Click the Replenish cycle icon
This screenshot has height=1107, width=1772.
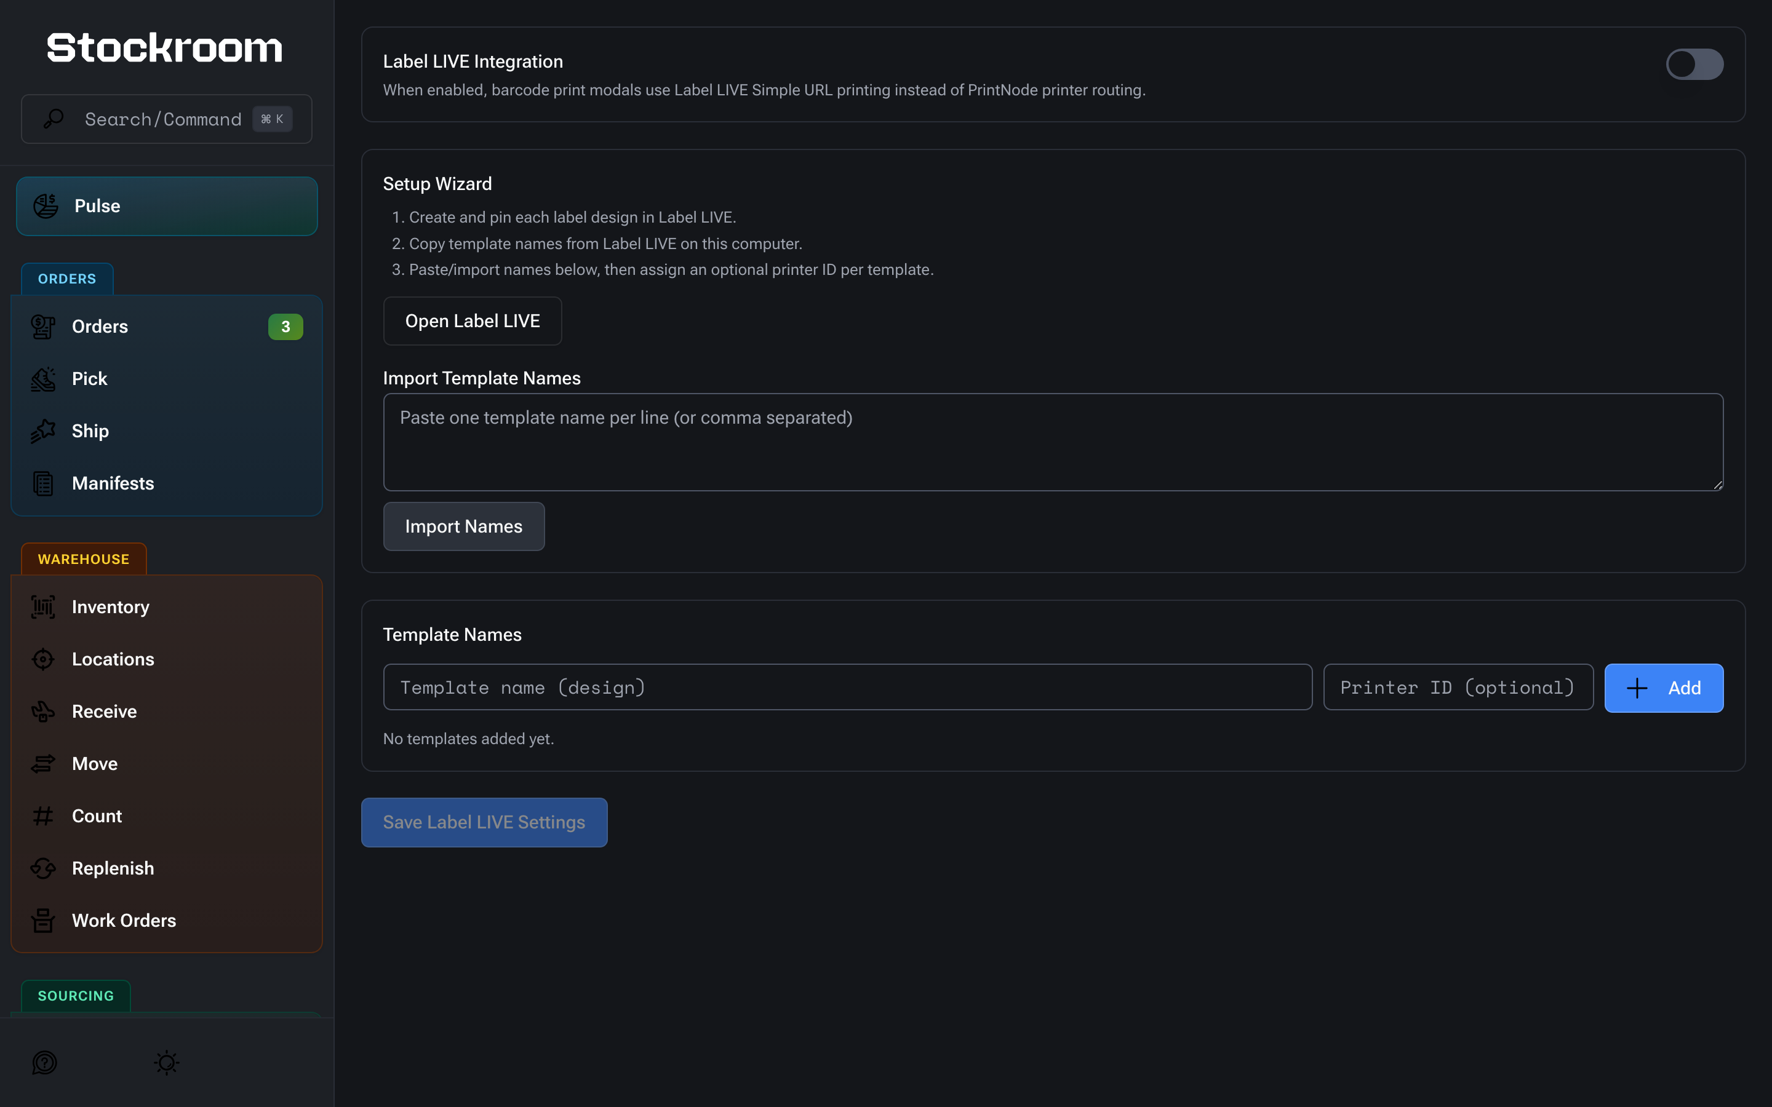[43, 868]
